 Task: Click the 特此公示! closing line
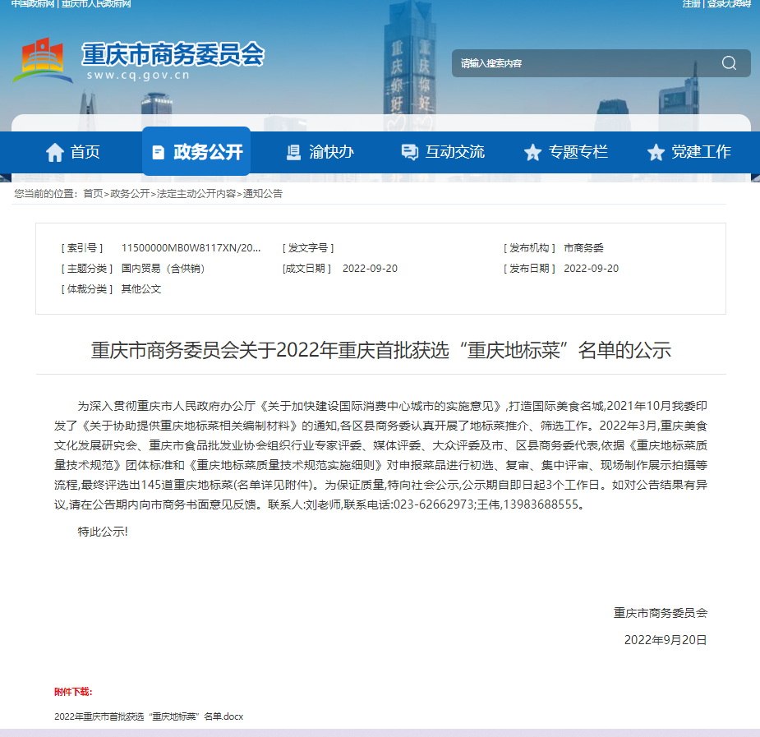[103, 532]
